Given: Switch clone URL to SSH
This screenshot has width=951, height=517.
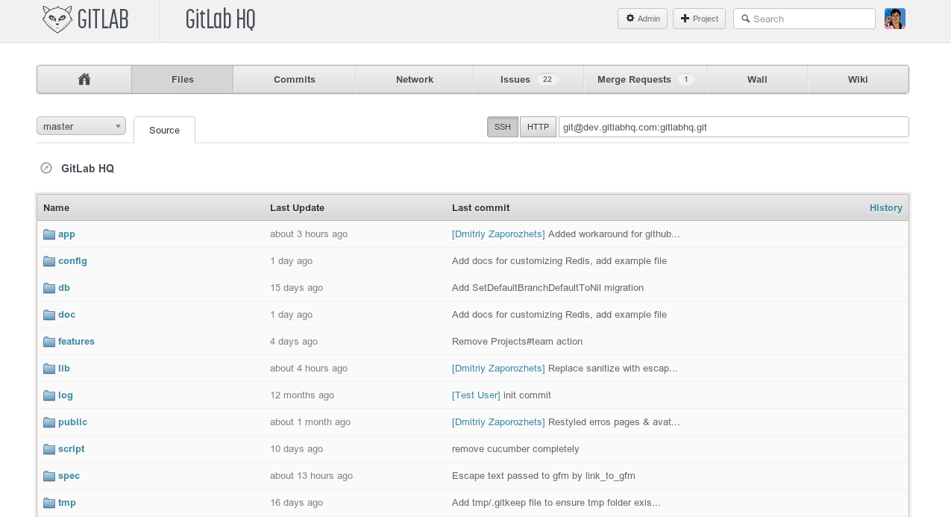Looking at the screenshot, I should click(503, 127).
